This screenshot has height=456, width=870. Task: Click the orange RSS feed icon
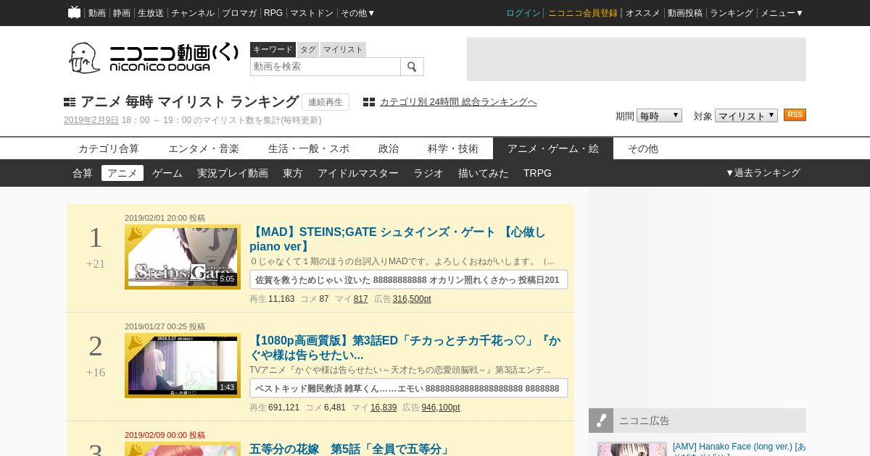pos(795,115)
